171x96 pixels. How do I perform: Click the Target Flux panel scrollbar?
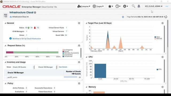point(164,39)
